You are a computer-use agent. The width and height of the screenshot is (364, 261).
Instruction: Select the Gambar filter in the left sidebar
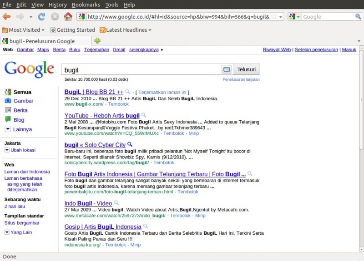23,101
